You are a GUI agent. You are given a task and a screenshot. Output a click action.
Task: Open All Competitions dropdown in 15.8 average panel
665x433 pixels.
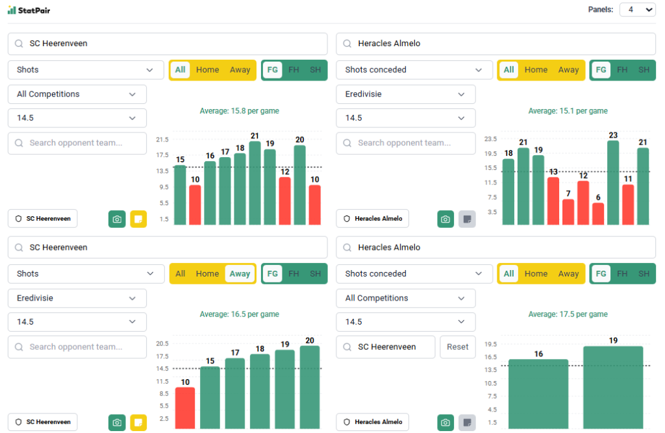(77, 94)
